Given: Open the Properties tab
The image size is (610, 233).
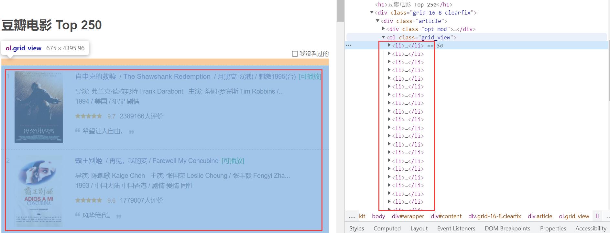Looking at the screenshot, I should pyautogui.click(x=553, y=228).
